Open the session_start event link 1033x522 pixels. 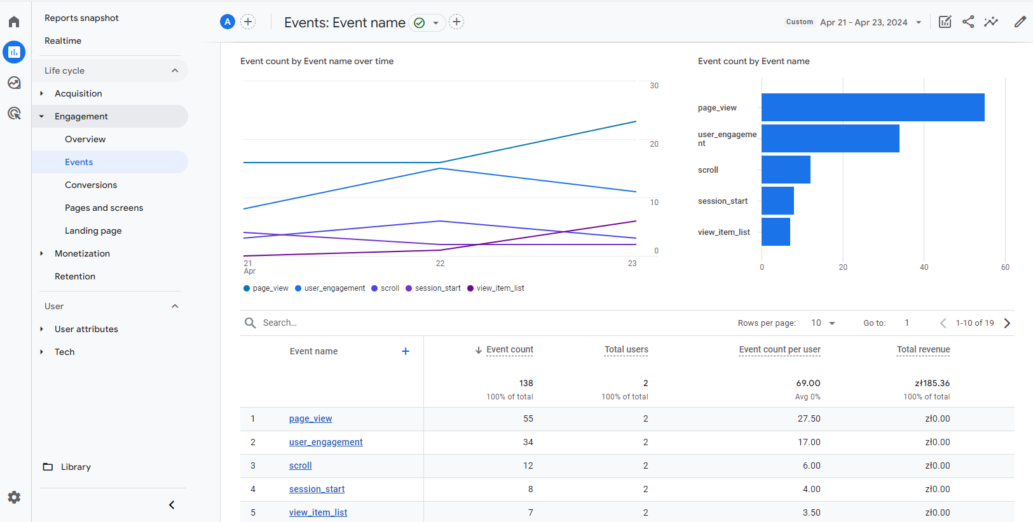click(x=317, y=489)
